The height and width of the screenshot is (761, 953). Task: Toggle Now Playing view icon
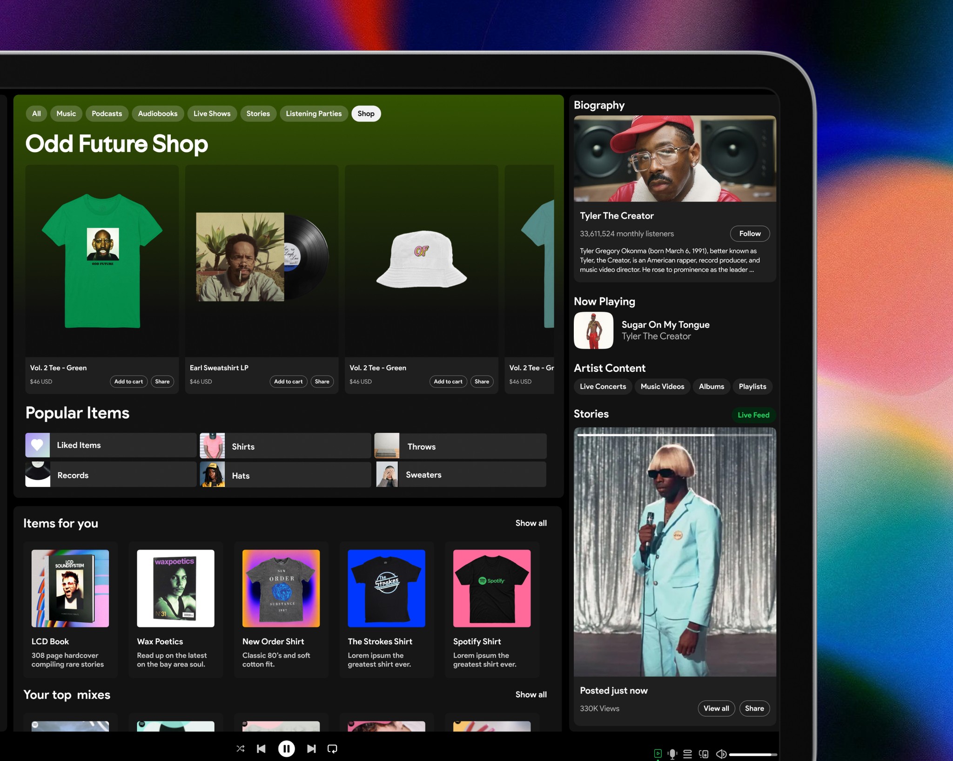[658, 754]
